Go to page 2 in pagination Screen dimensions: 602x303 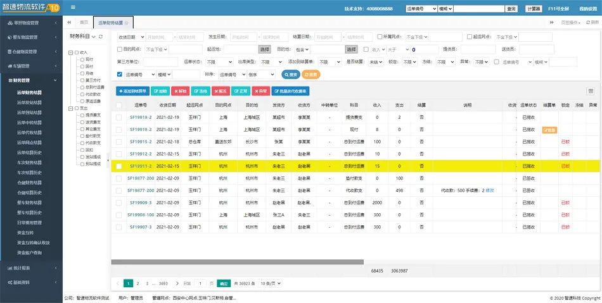click(138, 283)
